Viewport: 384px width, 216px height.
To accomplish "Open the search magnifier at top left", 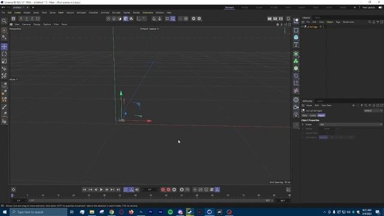I will (x=4, y=21).
